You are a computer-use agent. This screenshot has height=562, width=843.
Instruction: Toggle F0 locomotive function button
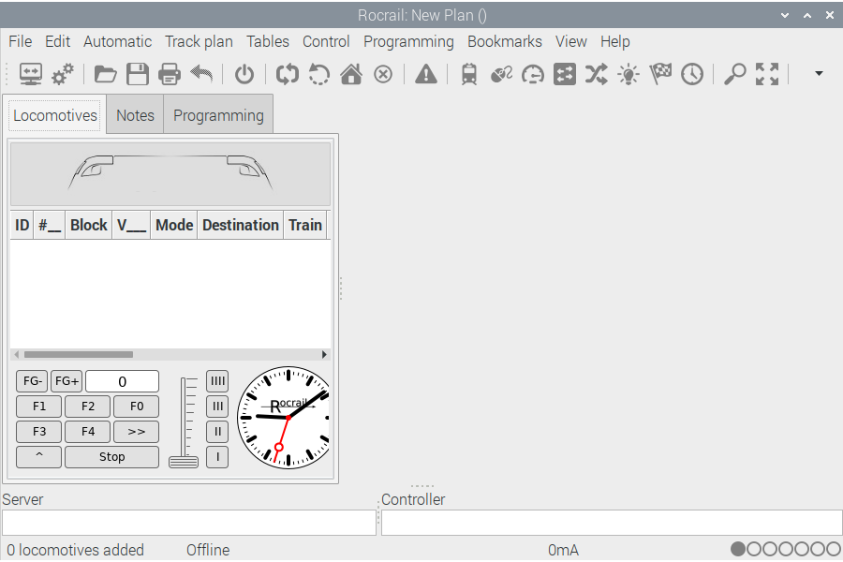(x=136, y=407)
